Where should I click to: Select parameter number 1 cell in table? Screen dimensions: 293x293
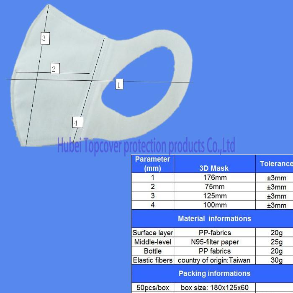153,177
